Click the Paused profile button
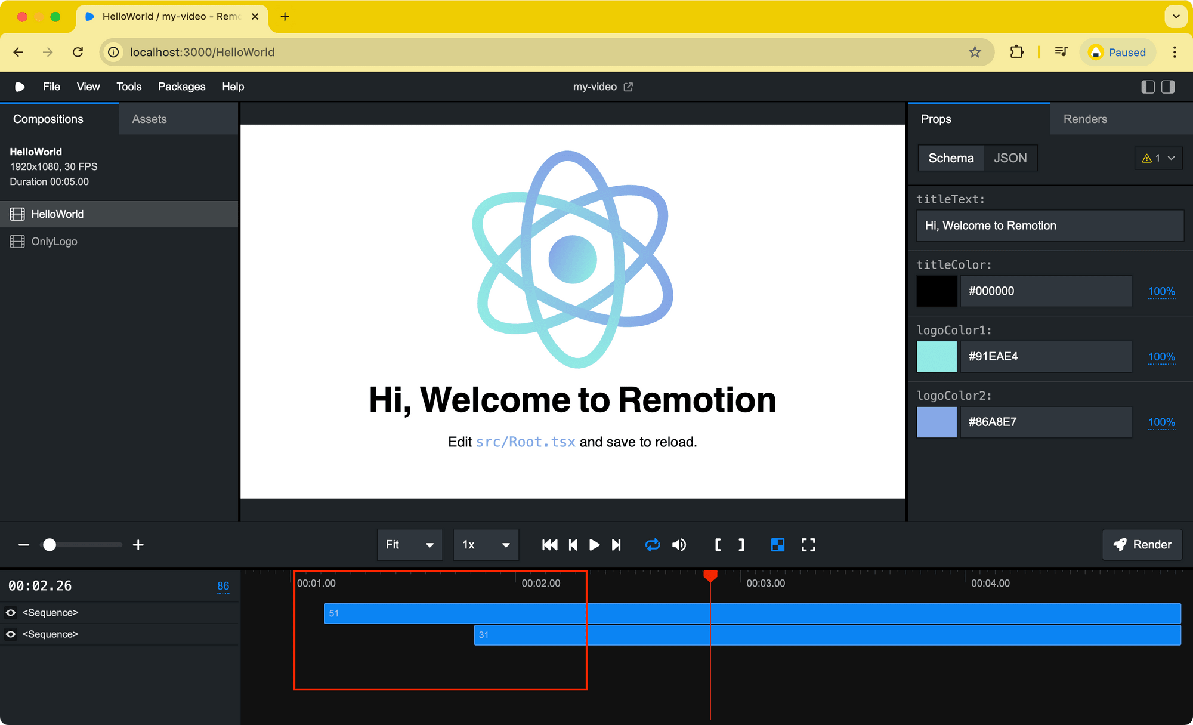The height and width of the screenshot is (725, 1193). click(1117, 52)
